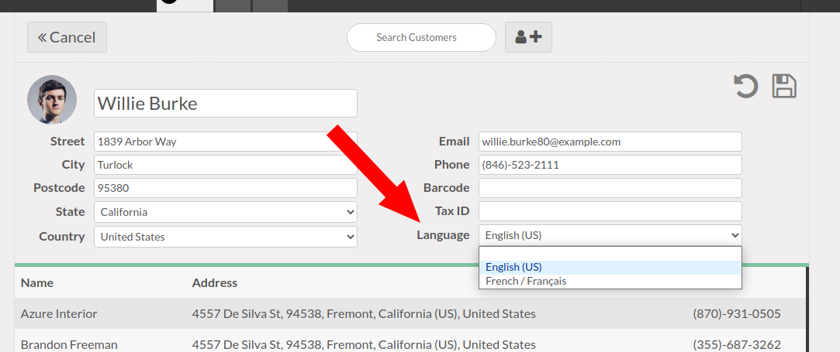The width and height of the screenshot is (840, 352).
Task: Open the Country dropdown showing United States
Action: click(226, 237)
